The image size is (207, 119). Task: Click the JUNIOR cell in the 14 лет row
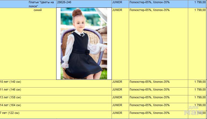pos(117,105)
